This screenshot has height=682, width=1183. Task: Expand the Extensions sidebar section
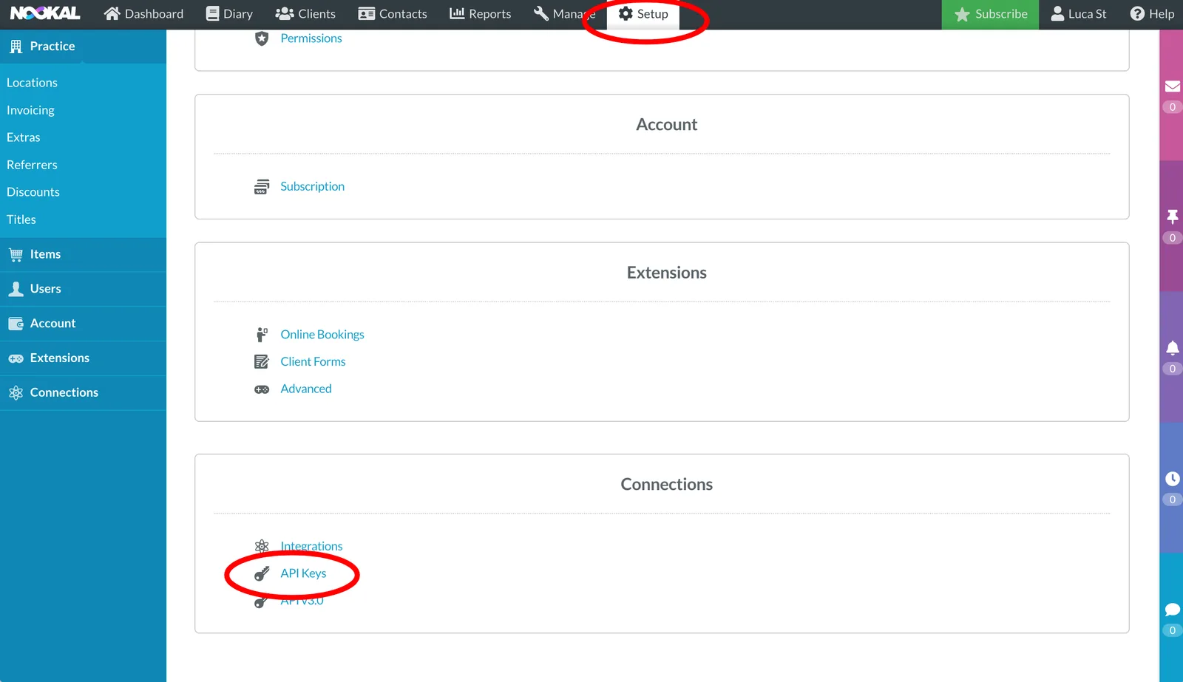click(x=83, y=358)
